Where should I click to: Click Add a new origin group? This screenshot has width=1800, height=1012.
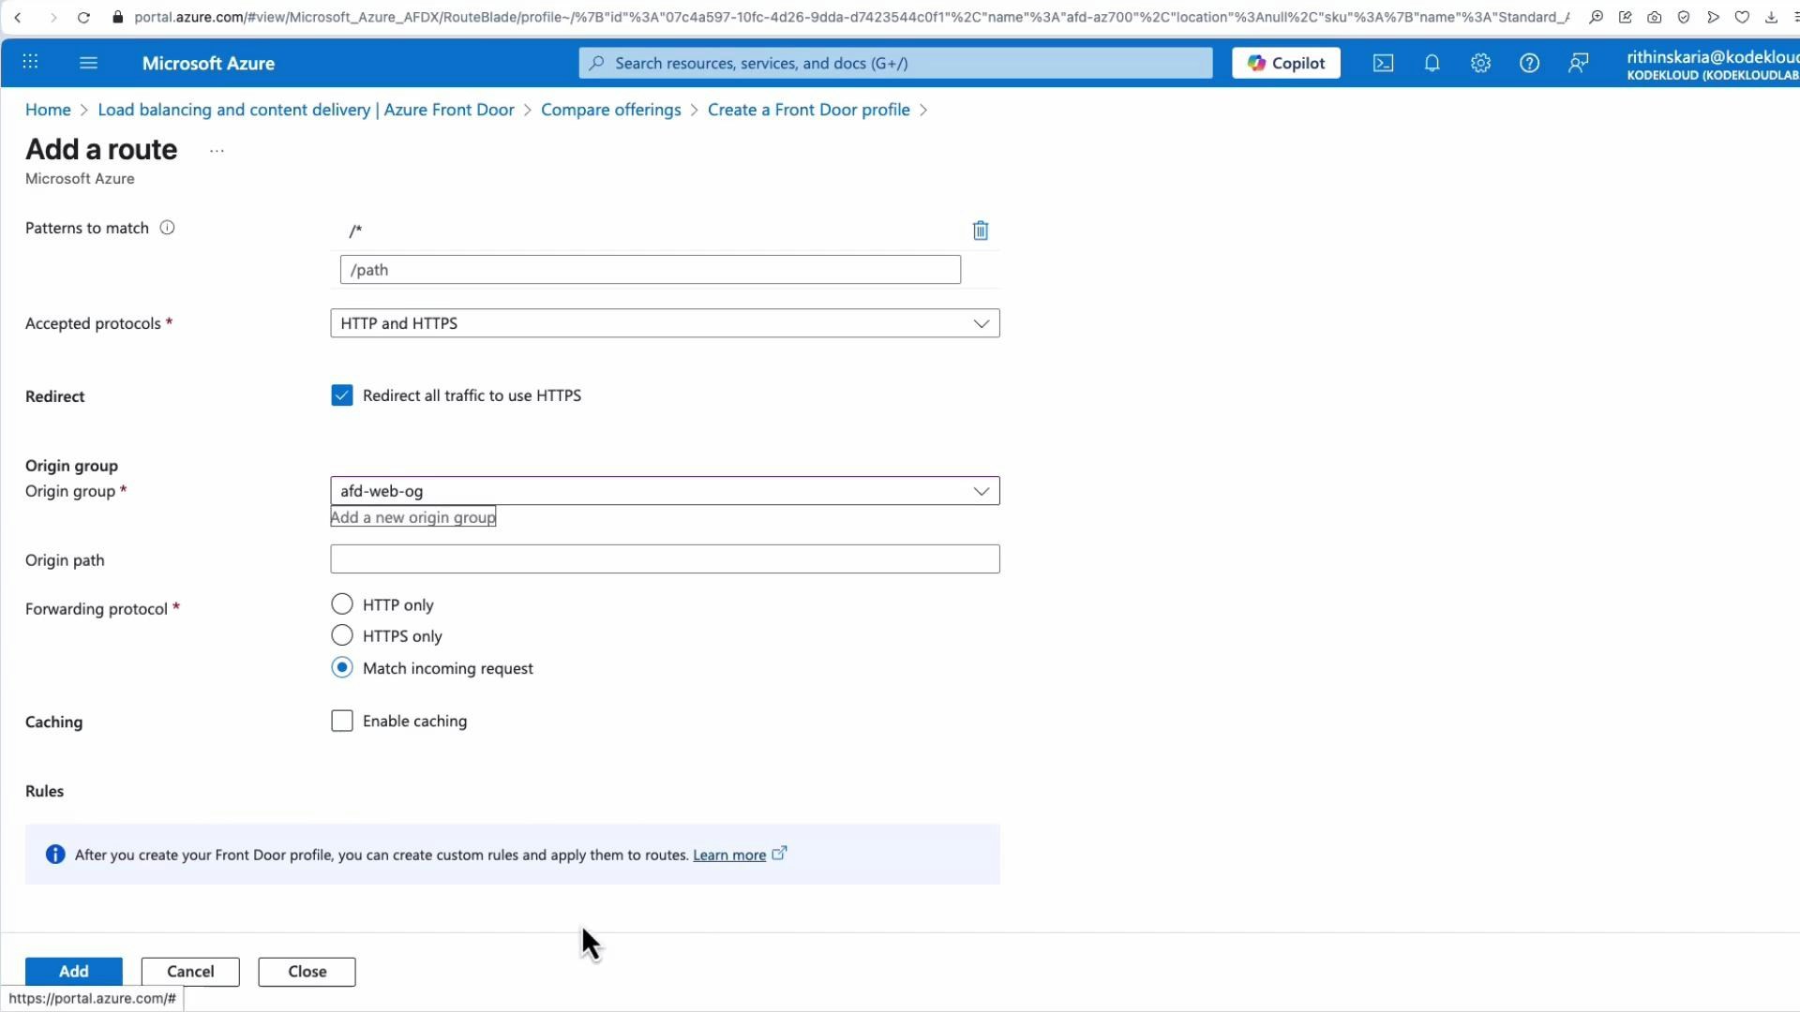pos(412,516)
